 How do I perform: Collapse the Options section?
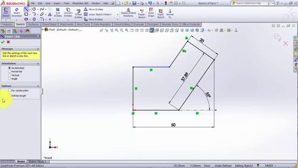coord(38,86)
